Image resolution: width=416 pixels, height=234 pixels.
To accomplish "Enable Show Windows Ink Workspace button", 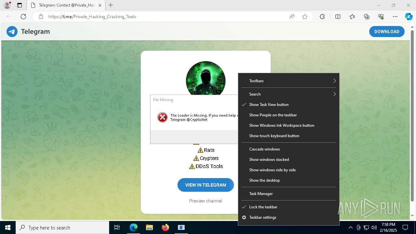I will [289, 125].
